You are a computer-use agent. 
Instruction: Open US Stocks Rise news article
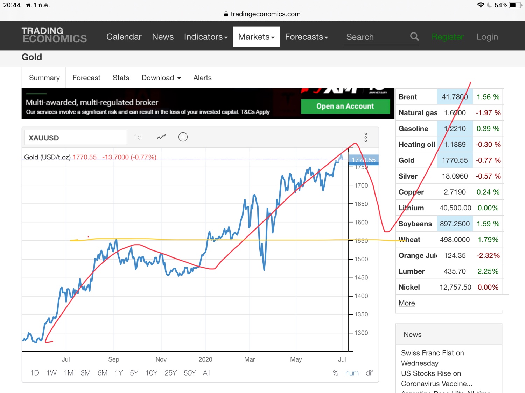point(437,378)
